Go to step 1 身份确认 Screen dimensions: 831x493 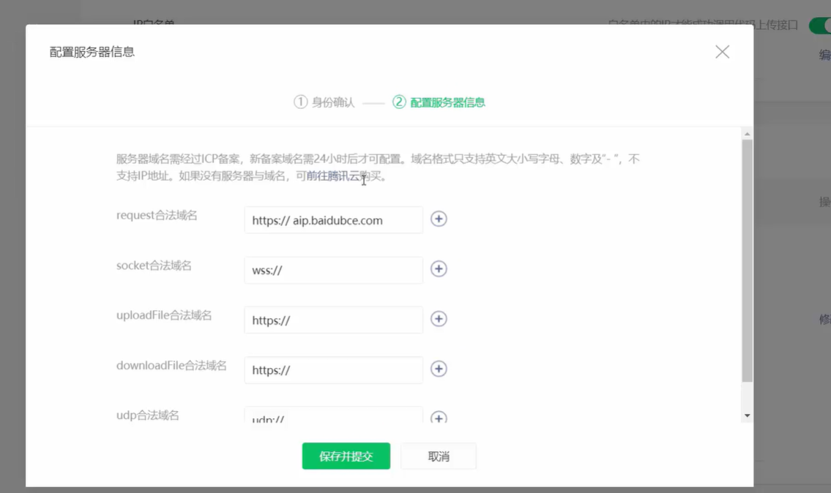[x=324, y=102]
